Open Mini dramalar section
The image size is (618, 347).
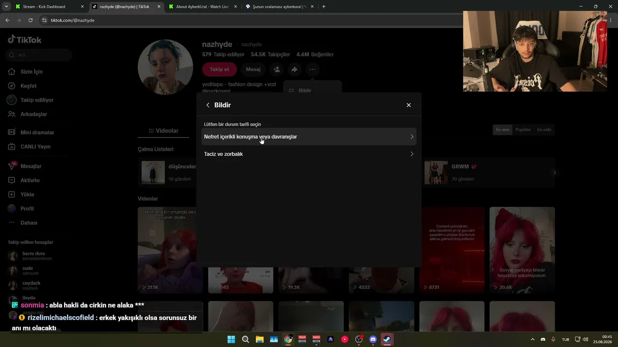[37, 133]
